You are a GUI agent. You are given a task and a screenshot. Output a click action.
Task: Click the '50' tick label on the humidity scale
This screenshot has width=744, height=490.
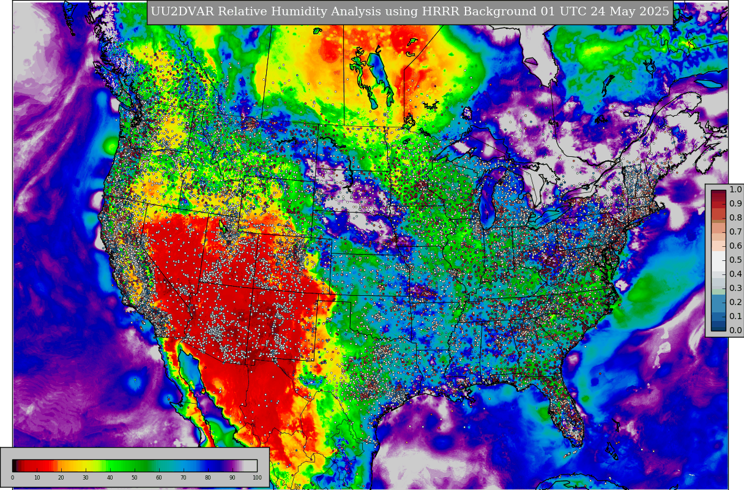tap(135, 478)
